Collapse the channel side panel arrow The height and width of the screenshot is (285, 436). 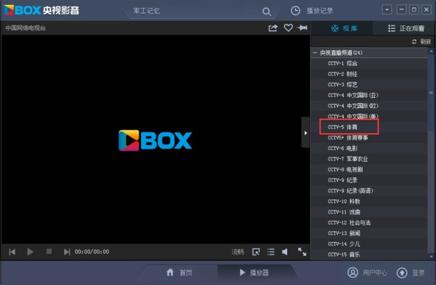306,133
